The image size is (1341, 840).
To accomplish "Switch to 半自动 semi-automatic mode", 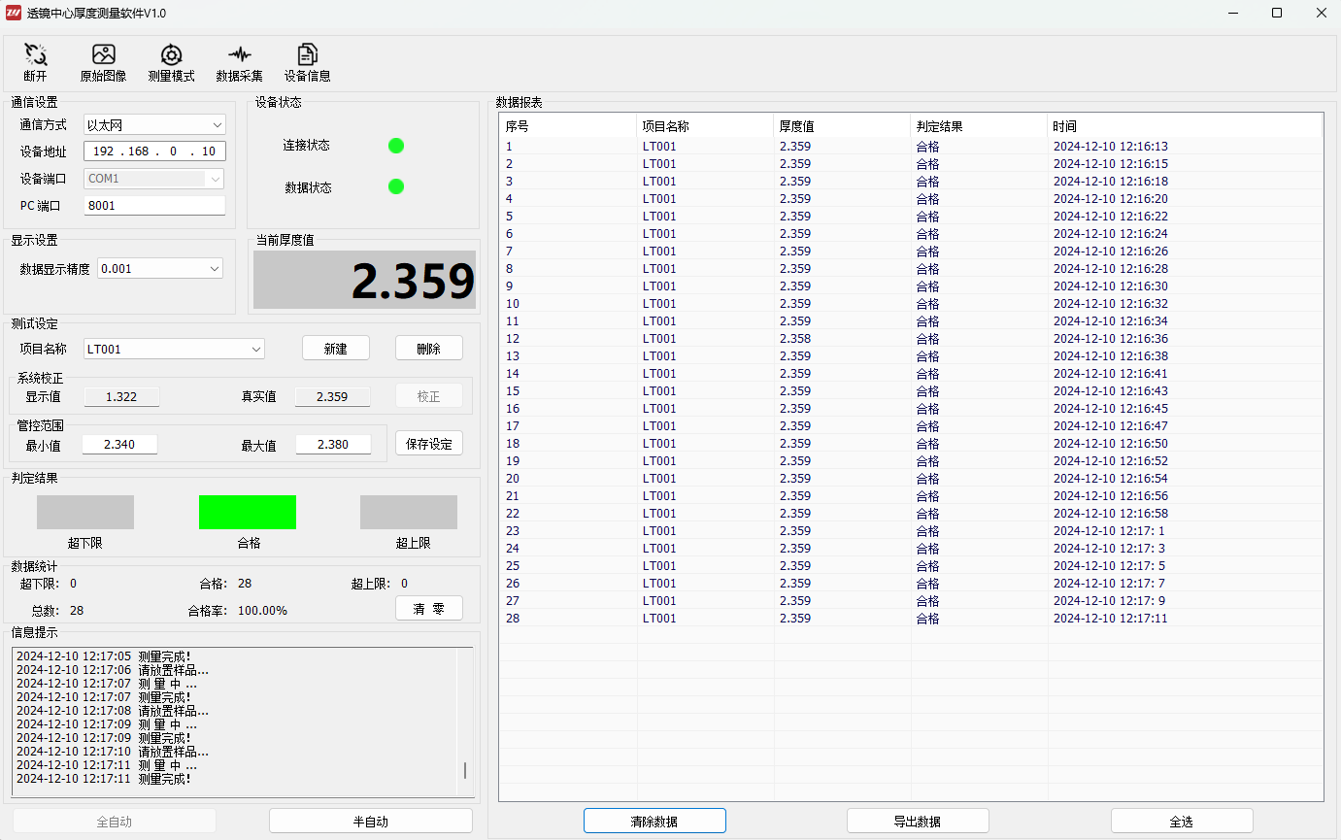I will [x=370, y=822].
